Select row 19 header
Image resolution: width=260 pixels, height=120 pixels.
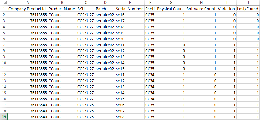(x=4, y=117)
